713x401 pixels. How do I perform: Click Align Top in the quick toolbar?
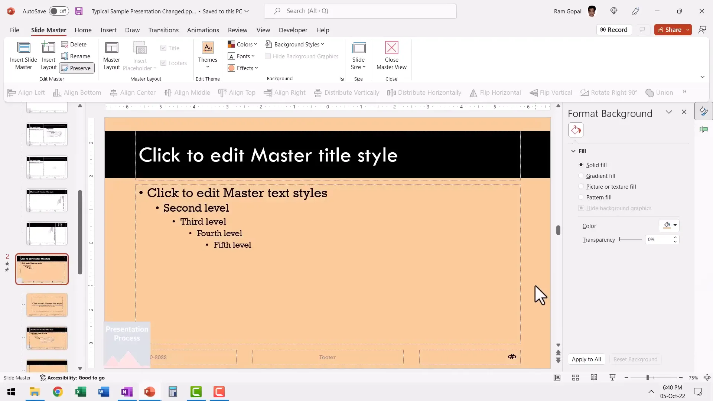click(x=237, y=92)
